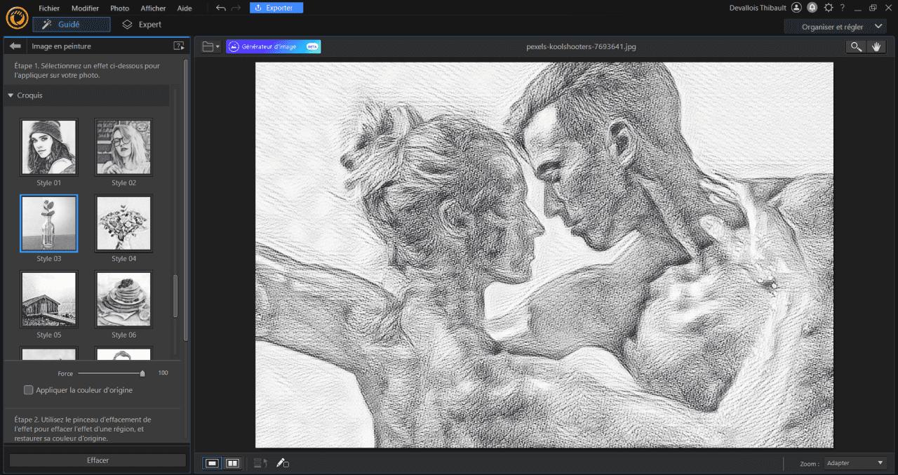Select the Style 04 sketch thumbnail
This screenshot has width=898, height=475.
pyautogui.click(x=123, y=223)
